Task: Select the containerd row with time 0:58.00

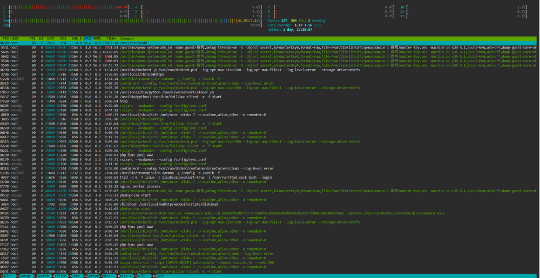Action: pyautogui.click(x=268, y=168)
